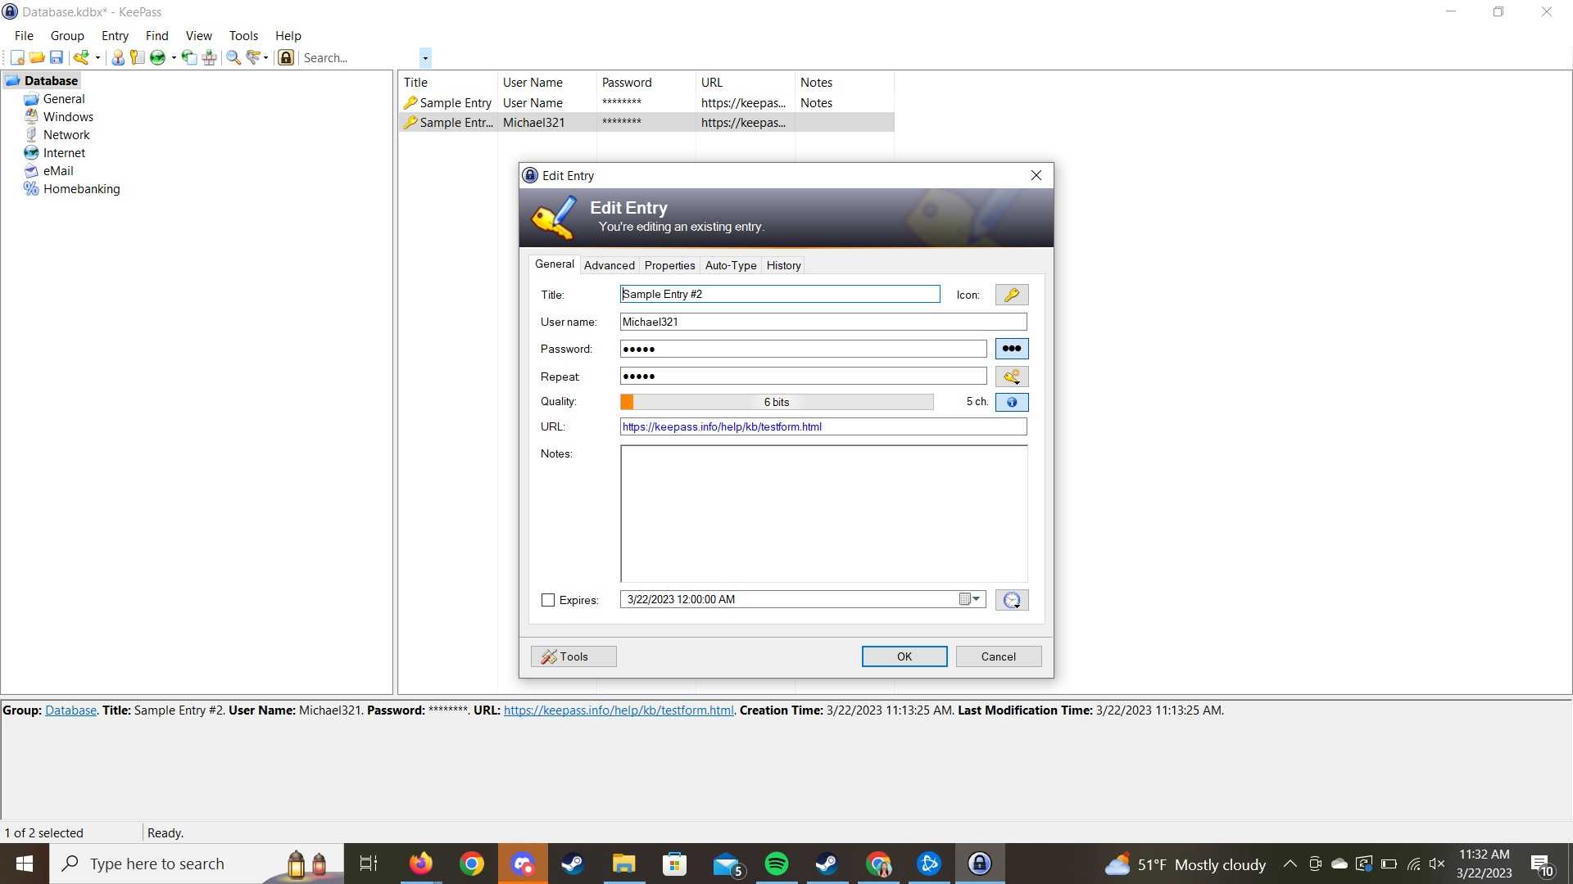The height and width of the screenshot is (884, 1573).
Task: Open the expiry date calendar dropdown
Action: coord(970,599)
